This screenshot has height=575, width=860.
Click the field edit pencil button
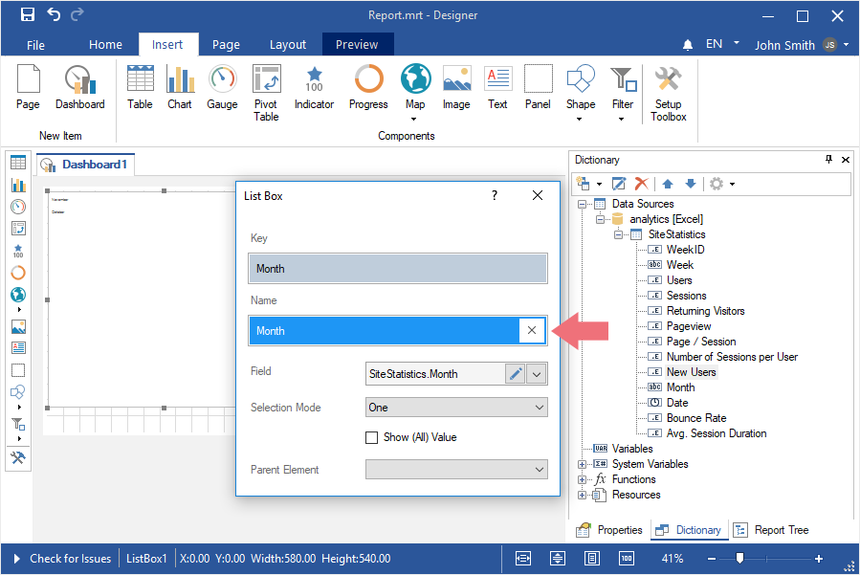pos(516,374)
